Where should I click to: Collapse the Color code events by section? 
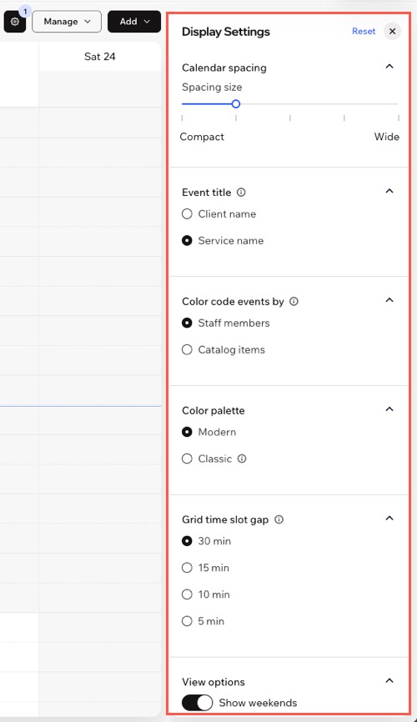389,300
